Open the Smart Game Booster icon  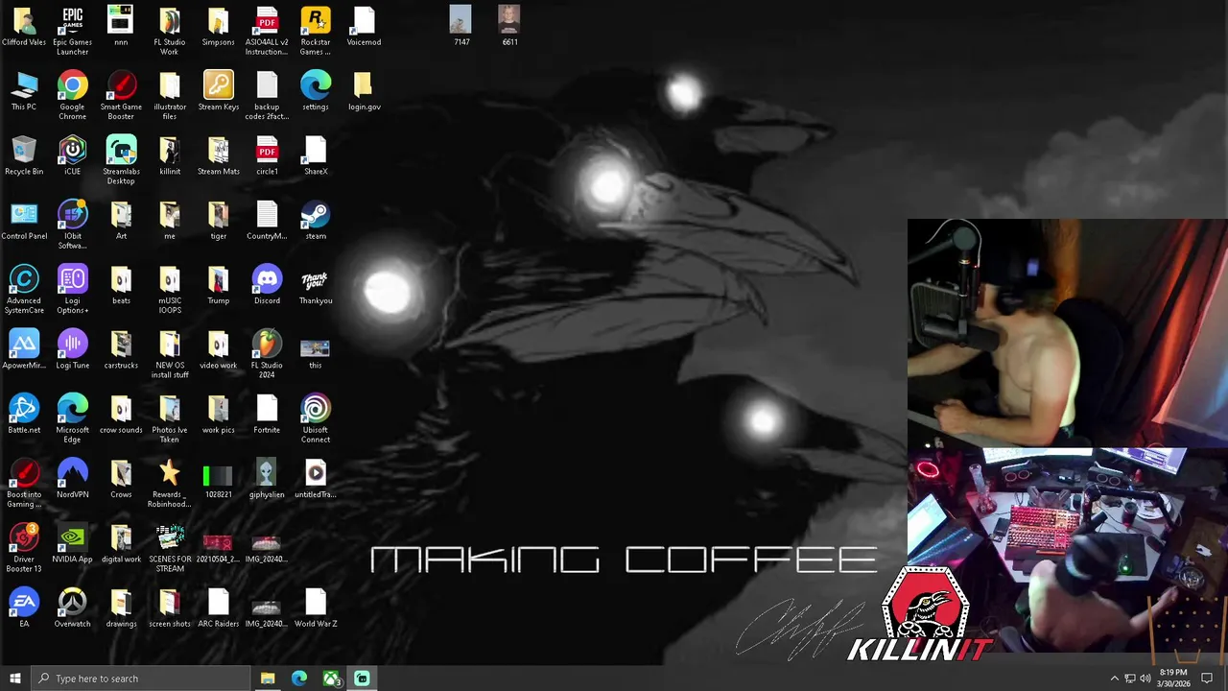click(x=121, y=85)
